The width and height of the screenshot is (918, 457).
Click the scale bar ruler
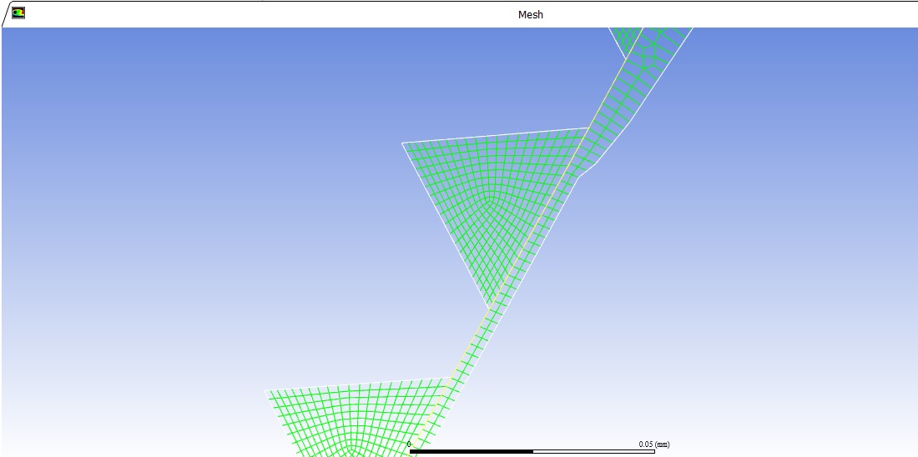pos(532,452)
